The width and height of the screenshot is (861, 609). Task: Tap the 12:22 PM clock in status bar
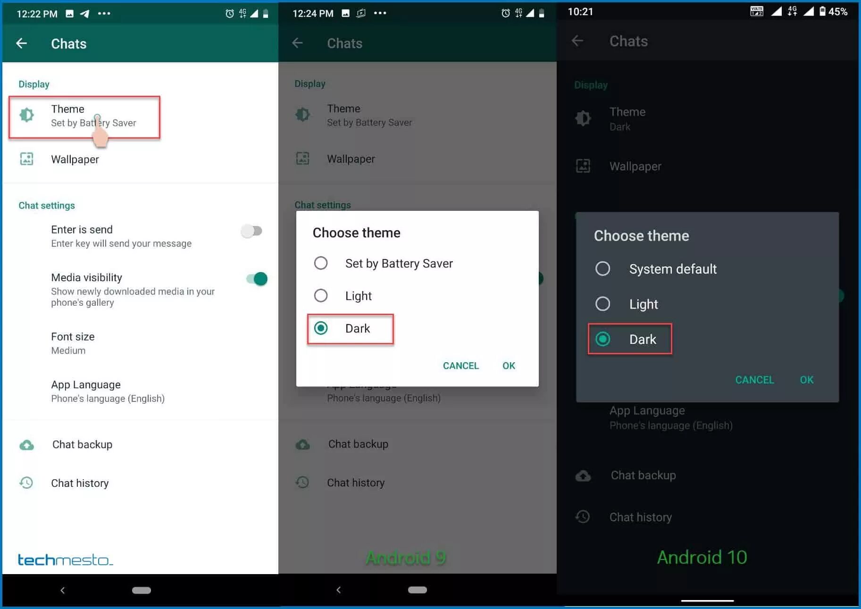tap(37, 14)
